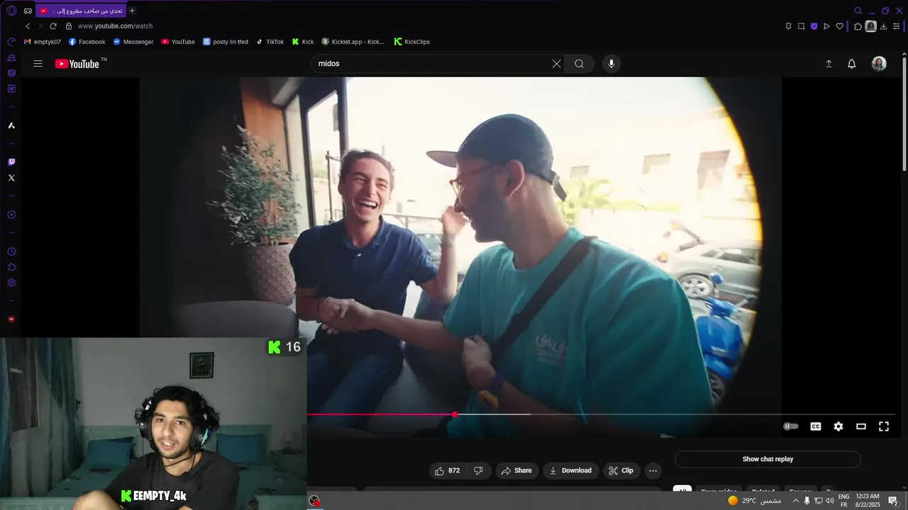
Task: Open Opera sidebar settings gear
Action: pyautogui.click(x=11, y=283)
